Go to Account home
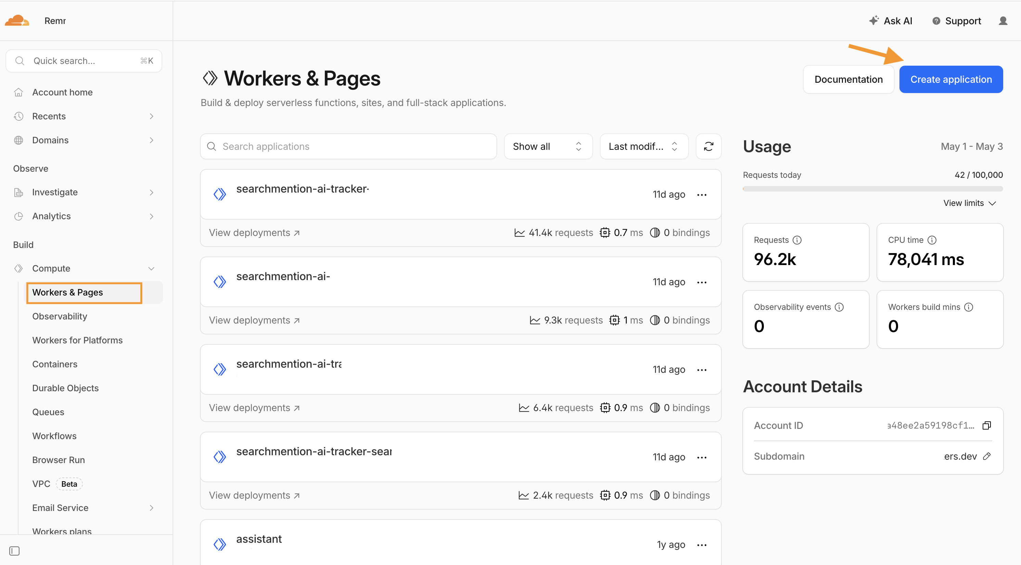 point(62,92)
